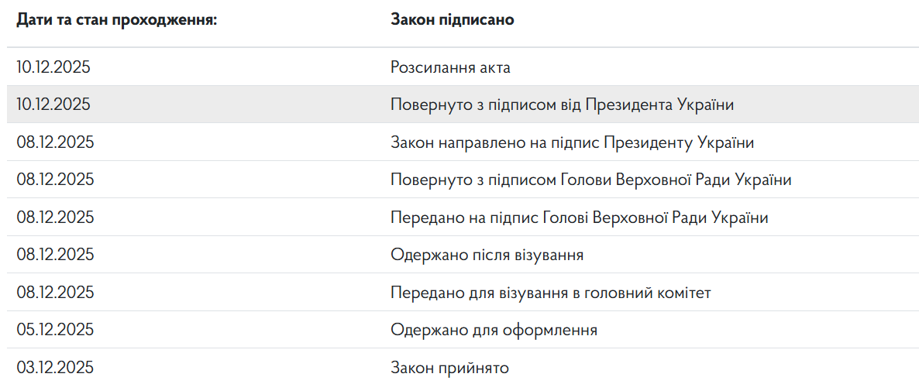Click "Повернуто з підписом від Президента України" row text
Image resolution: width=919 pixels, height=384 pixels.
click(x=562, y=105)
